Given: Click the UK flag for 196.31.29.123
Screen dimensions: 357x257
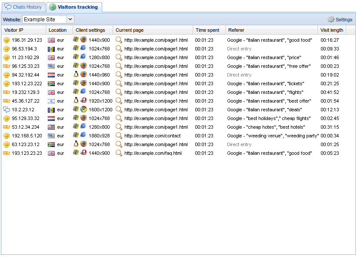Looking at the screenshot, I should pyautogui.click(x=51, y=40).
